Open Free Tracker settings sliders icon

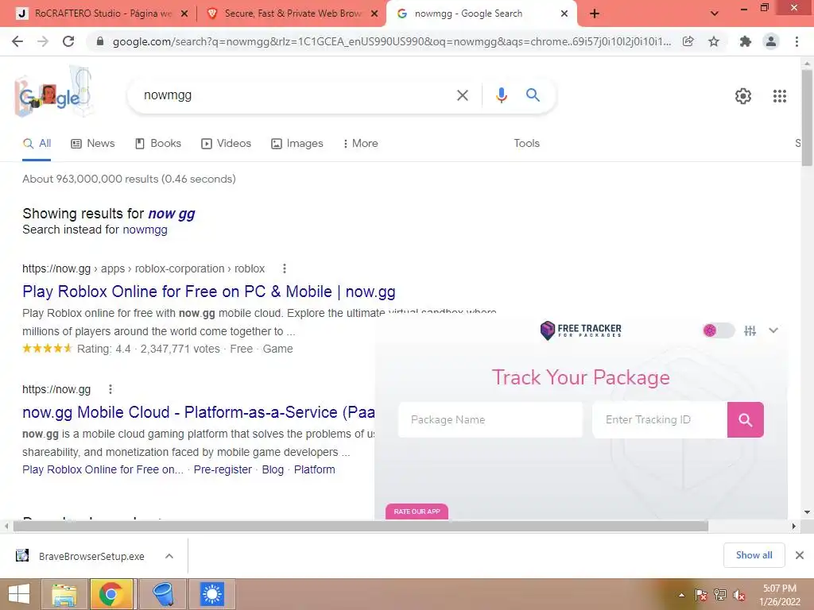pos(750,330)
